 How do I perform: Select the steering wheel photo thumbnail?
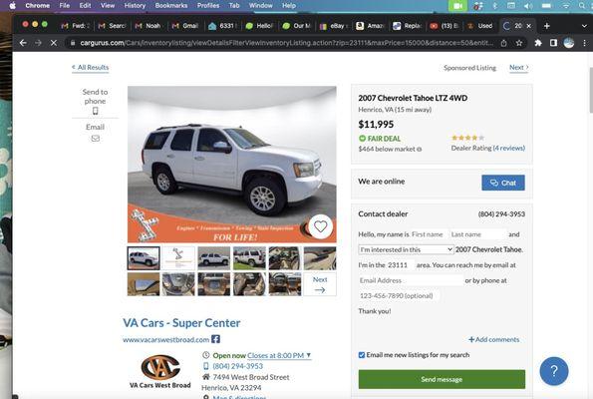178,284
